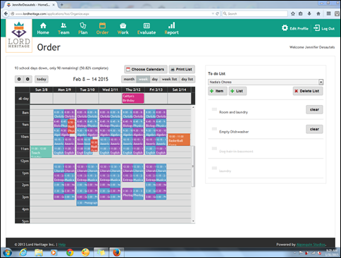Switch to day list view
341x258 pixels.
[x=187, y=79]
